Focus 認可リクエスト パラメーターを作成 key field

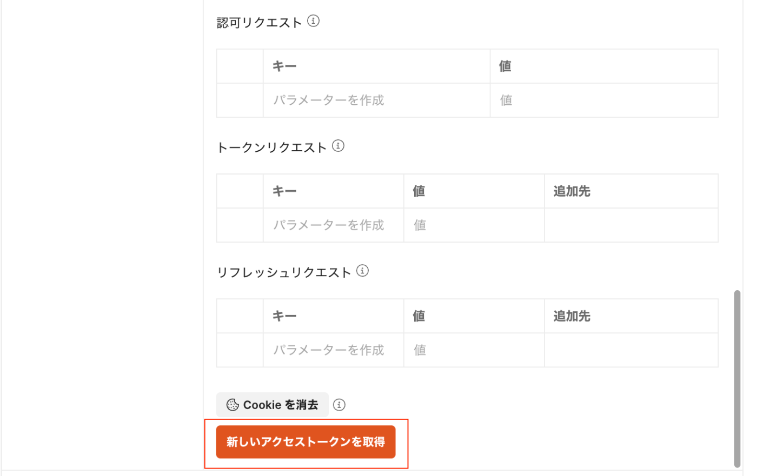(376, 100)
